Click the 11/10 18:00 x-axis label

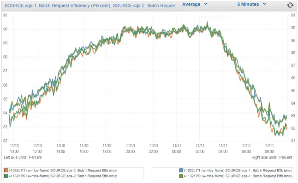(x=107, y=148)
